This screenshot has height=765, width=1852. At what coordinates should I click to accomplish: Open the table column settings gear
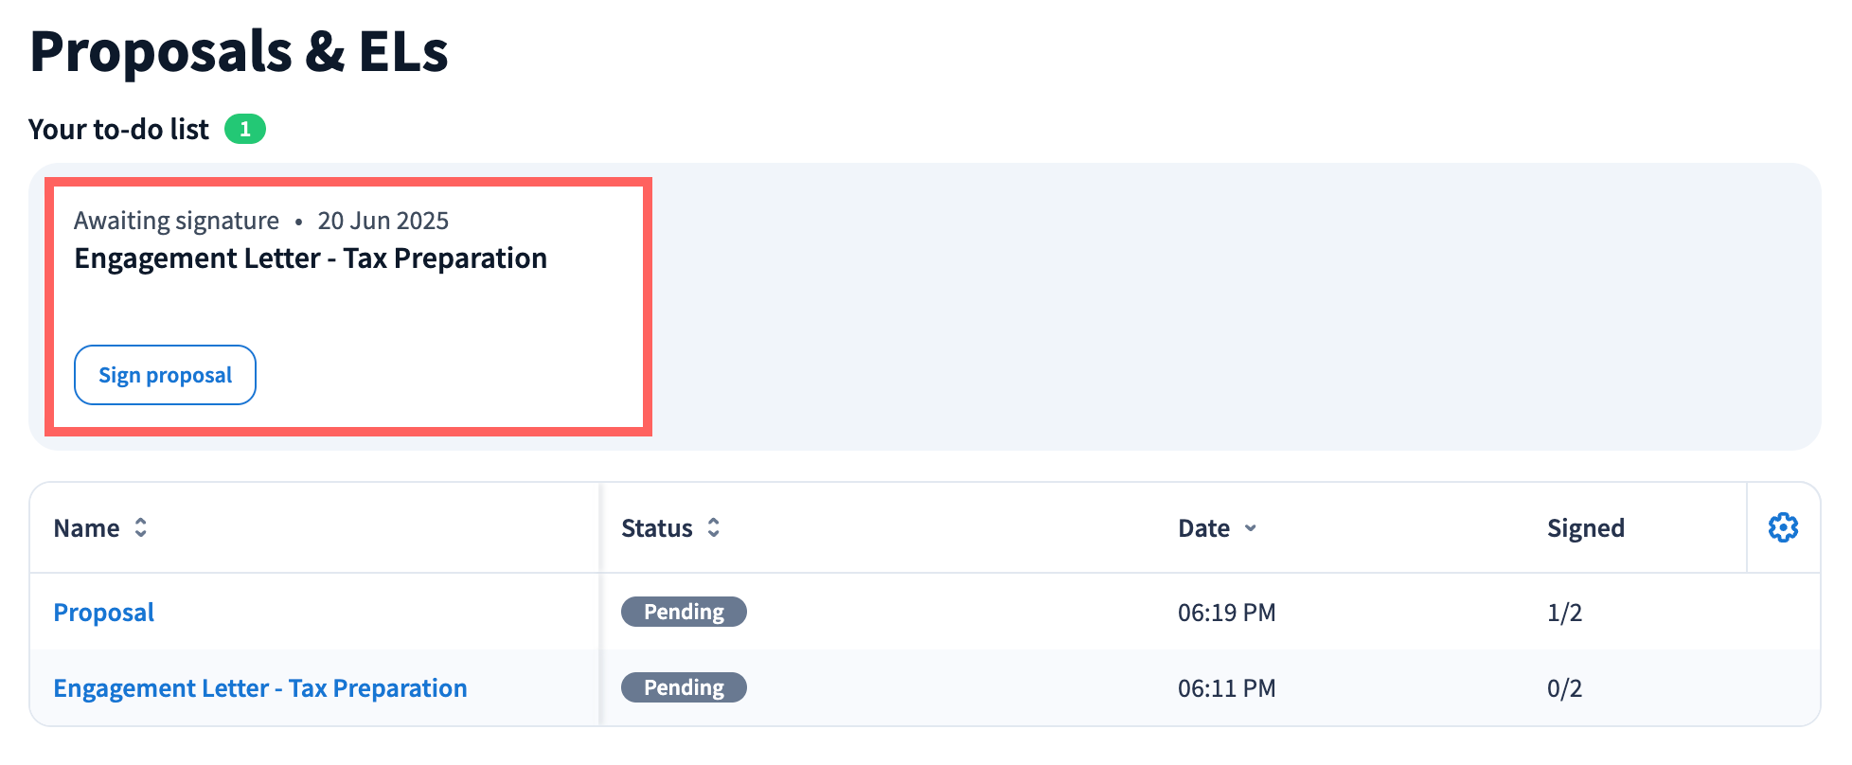pyautogui.click(x=1783, y=527)
